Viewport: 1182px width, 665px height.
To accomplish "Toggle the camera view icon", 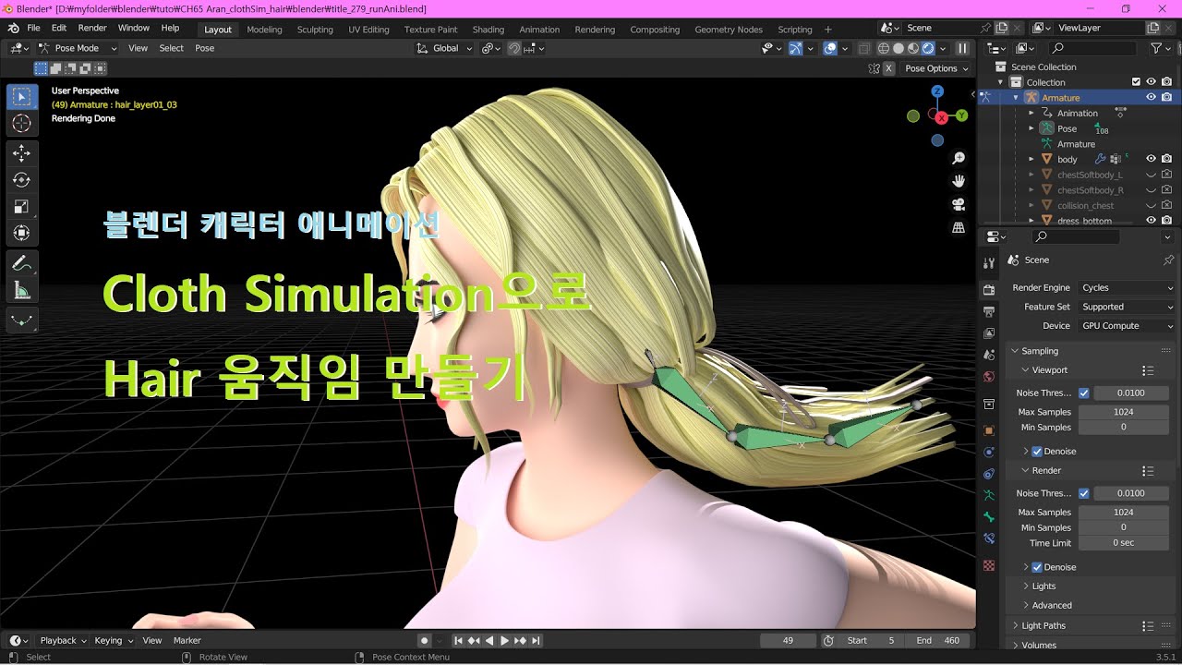I will 959,204.
